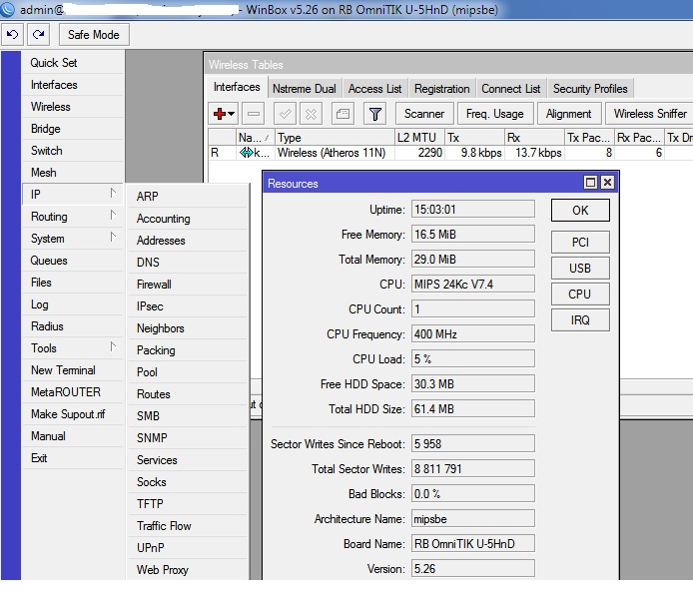
Task: Select the Wireless (Atheros 11N) table row
Action: (450, 153)
